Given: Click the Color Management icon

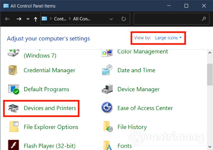Looking at the screenshot, I should click(107, 53).
